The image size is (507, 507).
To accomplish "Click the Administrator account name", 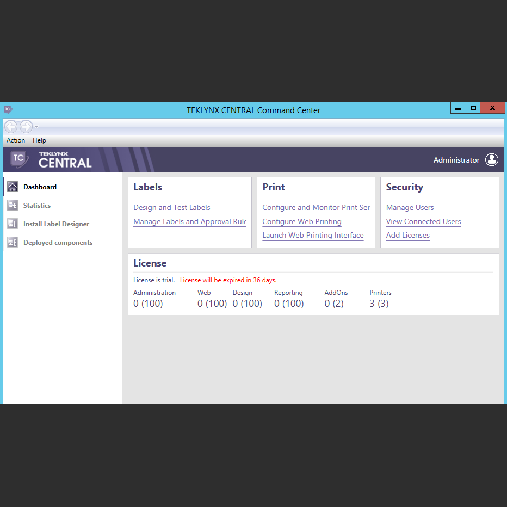I will coord(456,160).
